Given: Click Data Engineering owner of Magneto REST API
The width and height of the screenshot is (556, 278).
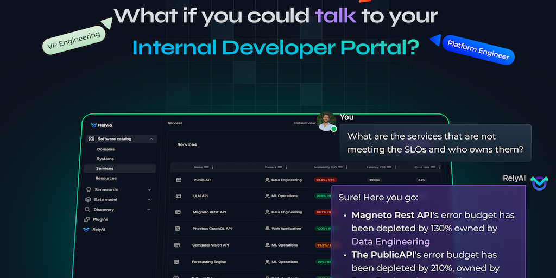Looking at the screenshot, I should pos(287,212).
